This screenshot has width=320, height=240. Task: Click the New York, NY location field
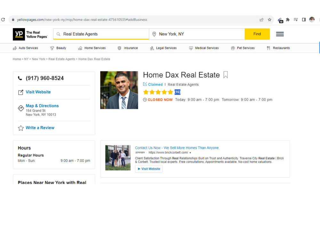(x=197, y=34)
